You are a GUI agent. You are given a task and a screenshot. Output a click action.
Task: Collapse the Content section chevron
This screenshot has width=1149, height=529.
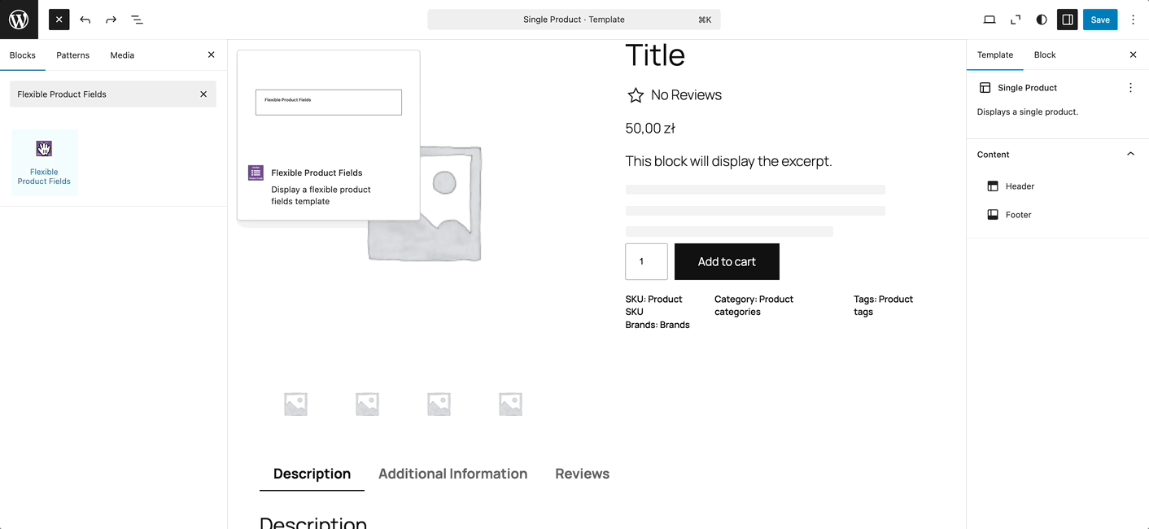(1130, 153)
